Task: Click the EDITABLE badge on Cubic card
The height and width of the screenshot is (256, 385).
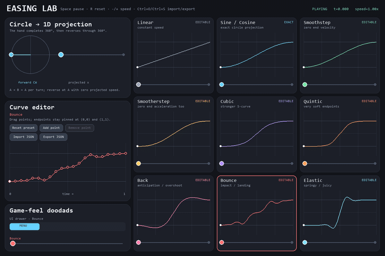Action: coord(286,101)
